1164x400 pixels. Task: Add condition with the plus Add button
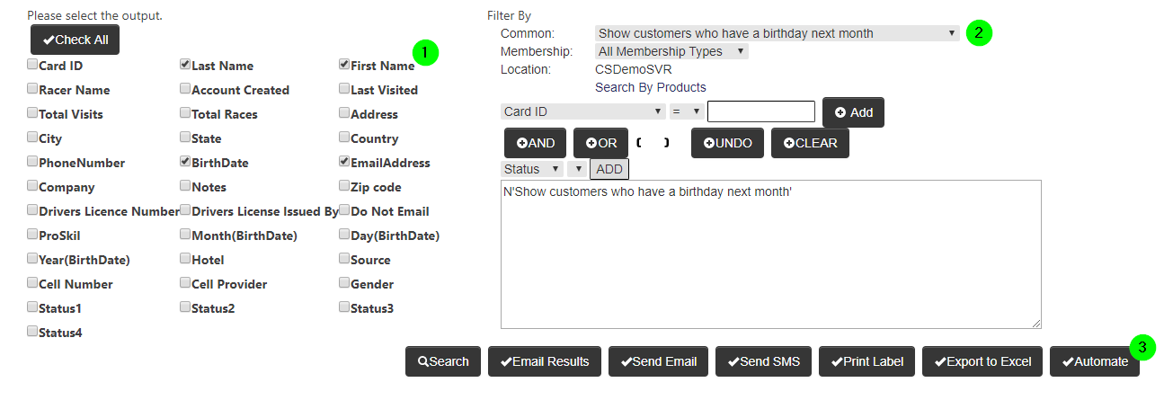point(853,112)
